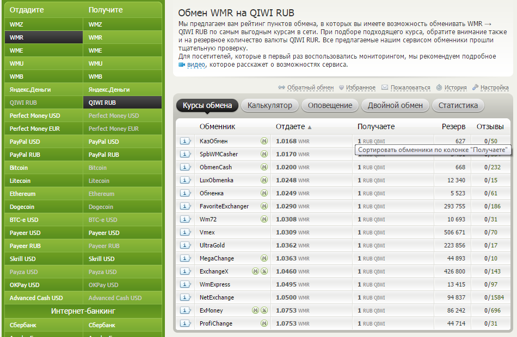517x337 pixels.
Task: Click the info icon next to КазОбмен
Action: click(x=186, y=141)
